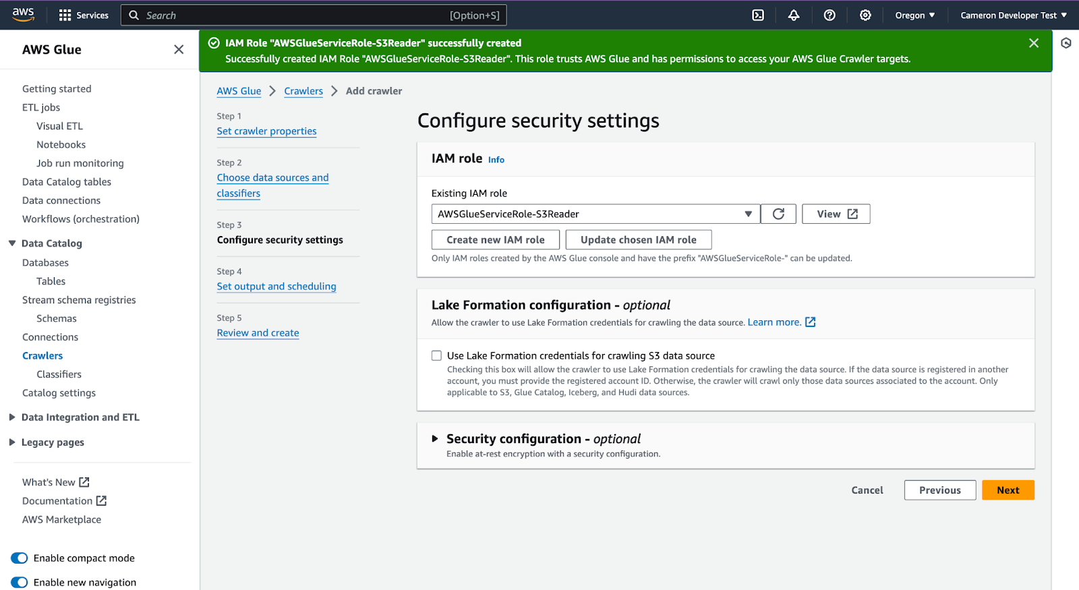Go to Step 1 Set crawler properties
Image resolution: width=1079 pixels, height=590 pixels.
[266, 131]
